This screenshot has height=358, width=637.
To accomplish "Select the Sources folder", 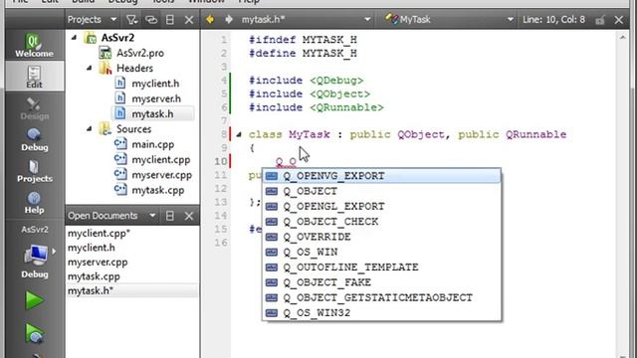I will pyautogui.click(x=133, y=128).
